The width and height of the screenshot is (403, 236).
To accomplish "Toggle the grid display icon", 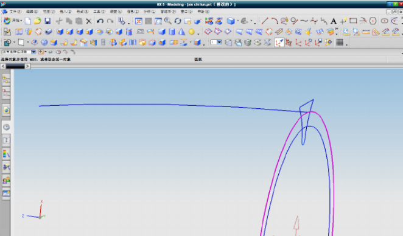I will [340, 43].
